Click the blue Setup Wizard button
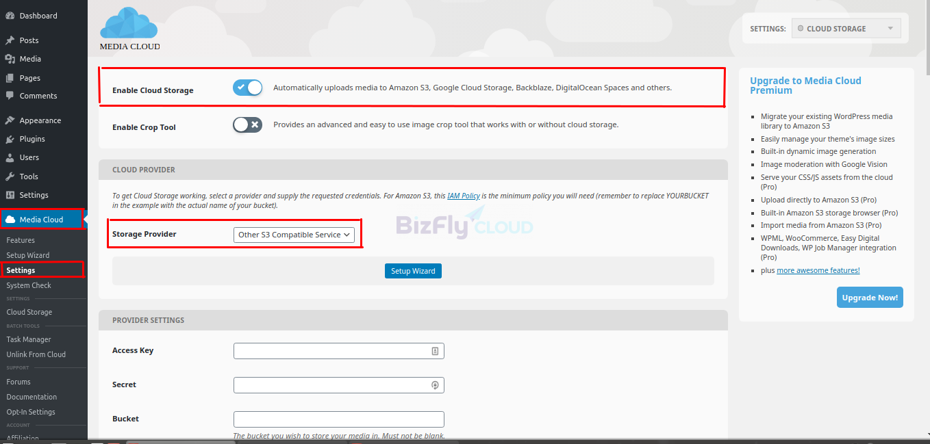 pos(413,271)
